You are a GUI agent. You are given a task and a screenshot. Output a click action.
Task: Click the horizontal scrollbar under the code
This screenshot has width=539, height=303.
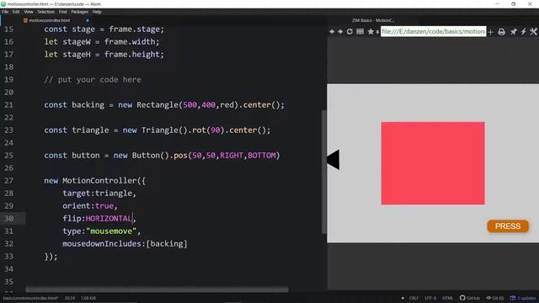point(157,290)
